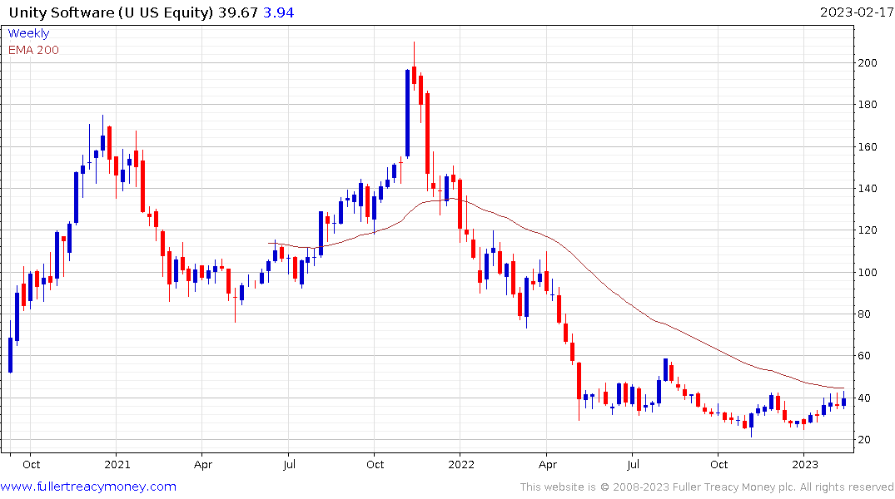895x499 pixels.
Task: Click the 40 price axis label
Action: [865, 398]
